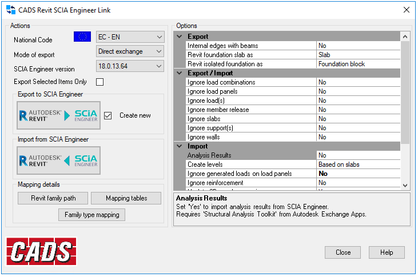Collapse the Export / Import options group
This screenshot has height=277, width=418.
point(180,73)
